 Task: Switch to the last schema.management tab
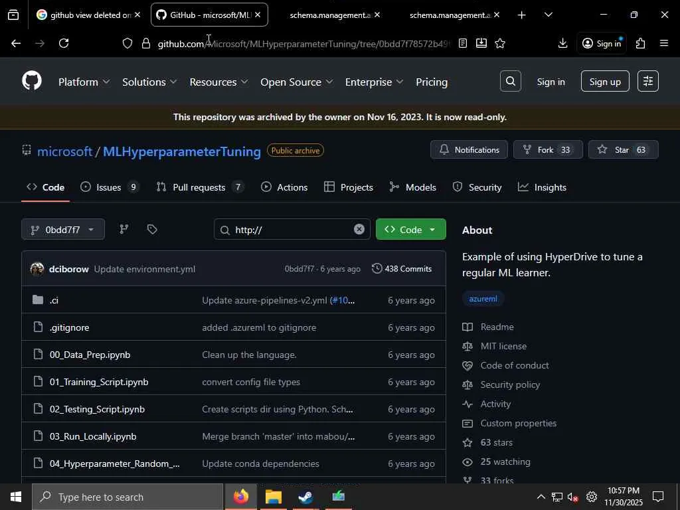pyautogui.click(x=450, y=15)
